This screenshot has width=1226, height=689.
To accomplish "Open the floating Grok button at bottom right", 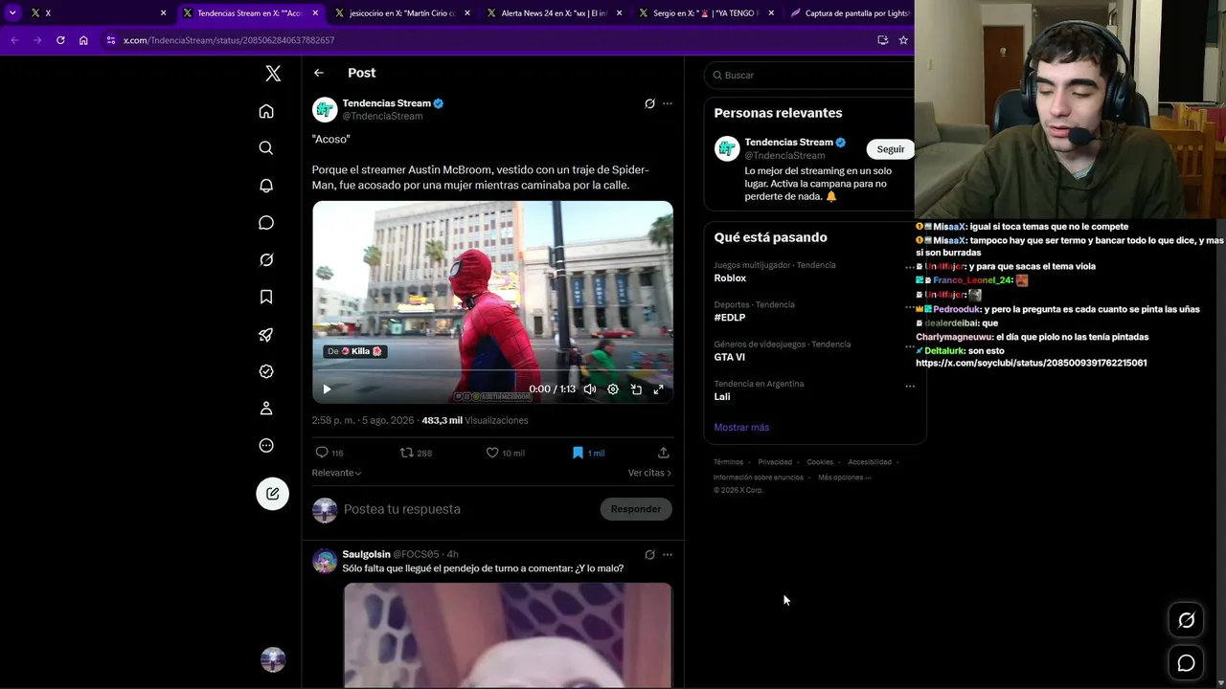I will tap(1186, 620).
